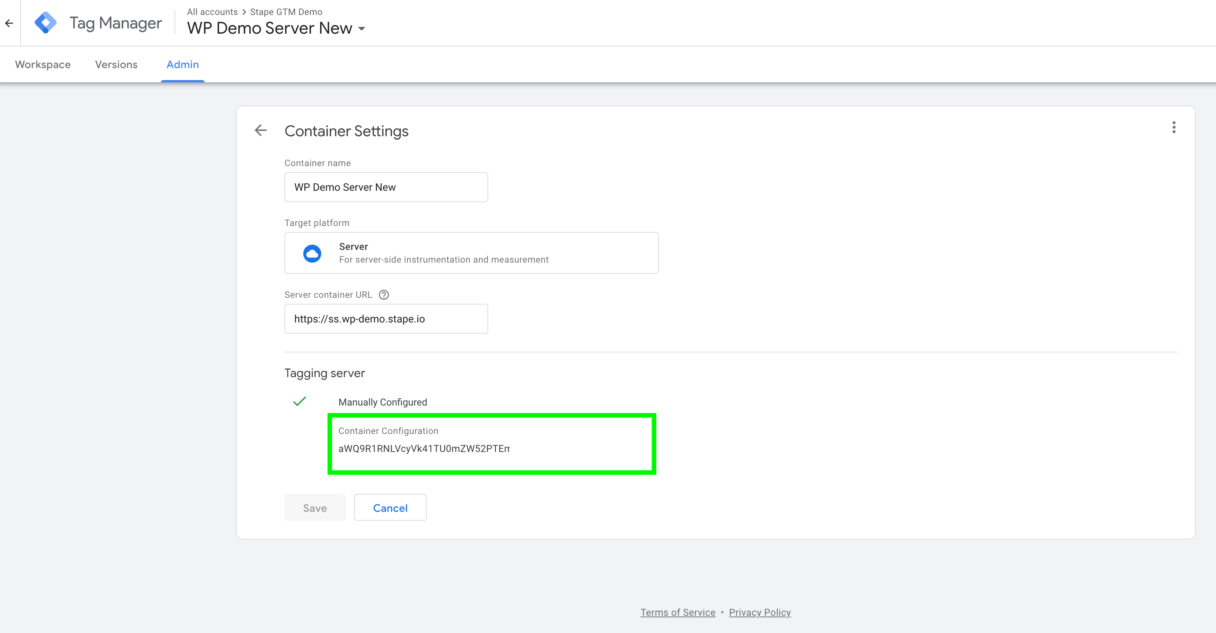Click the Container name input field
The image size is (1216, 633).
pos(386,187)
